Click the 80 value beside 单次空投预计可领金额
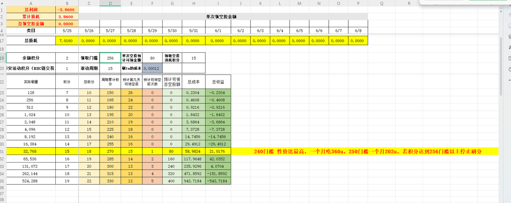 point(152,57)
